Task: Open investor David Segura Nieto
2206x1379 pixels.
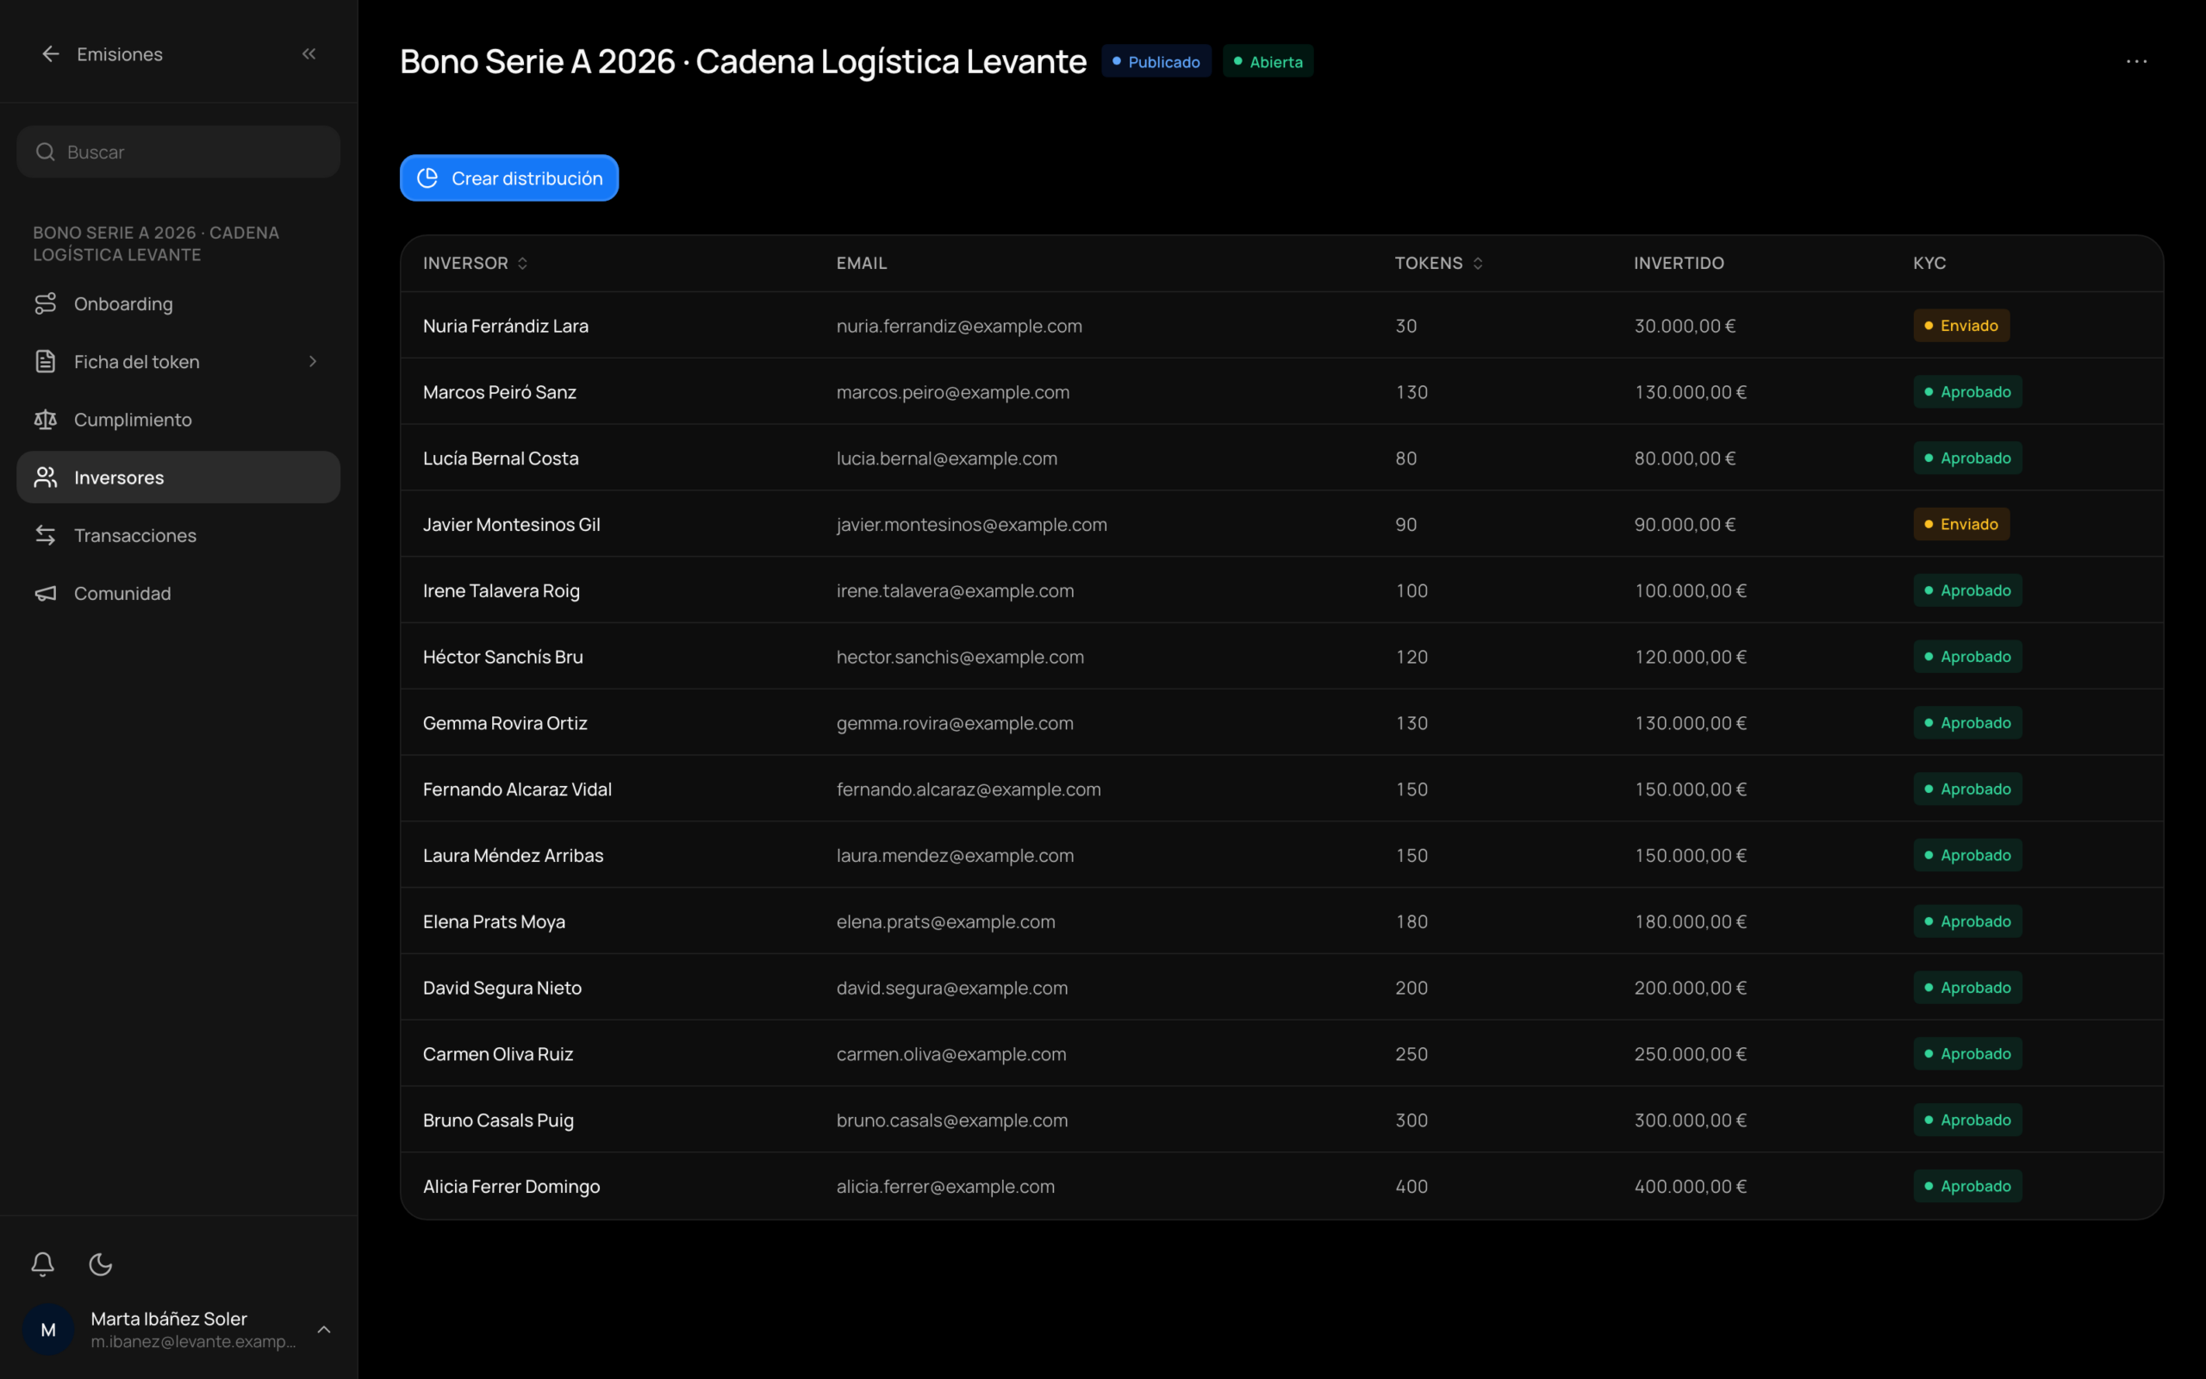Action: 502,988
